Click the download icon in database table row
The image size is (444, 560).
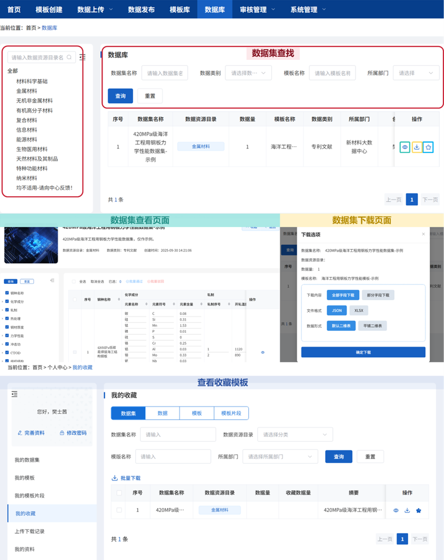click(x=417, y=147)
